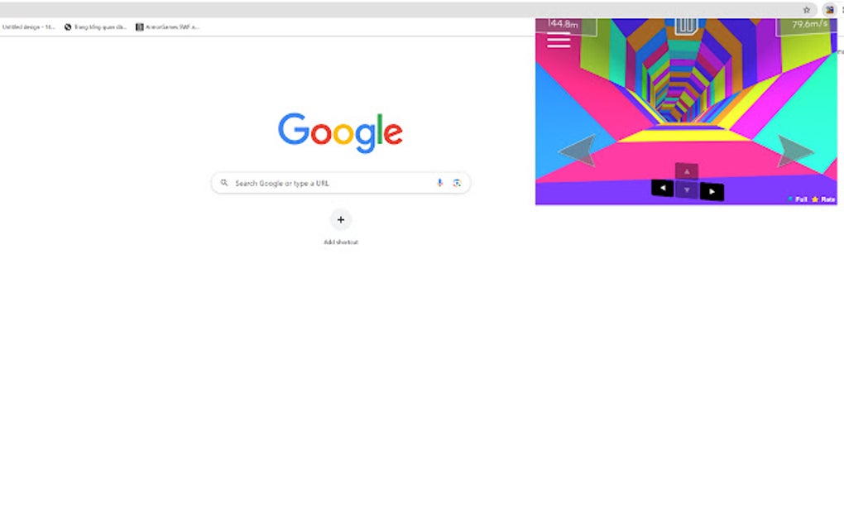844x528 pixels.
Task: Tap the down arrow key button
Action: click(687, 190)
